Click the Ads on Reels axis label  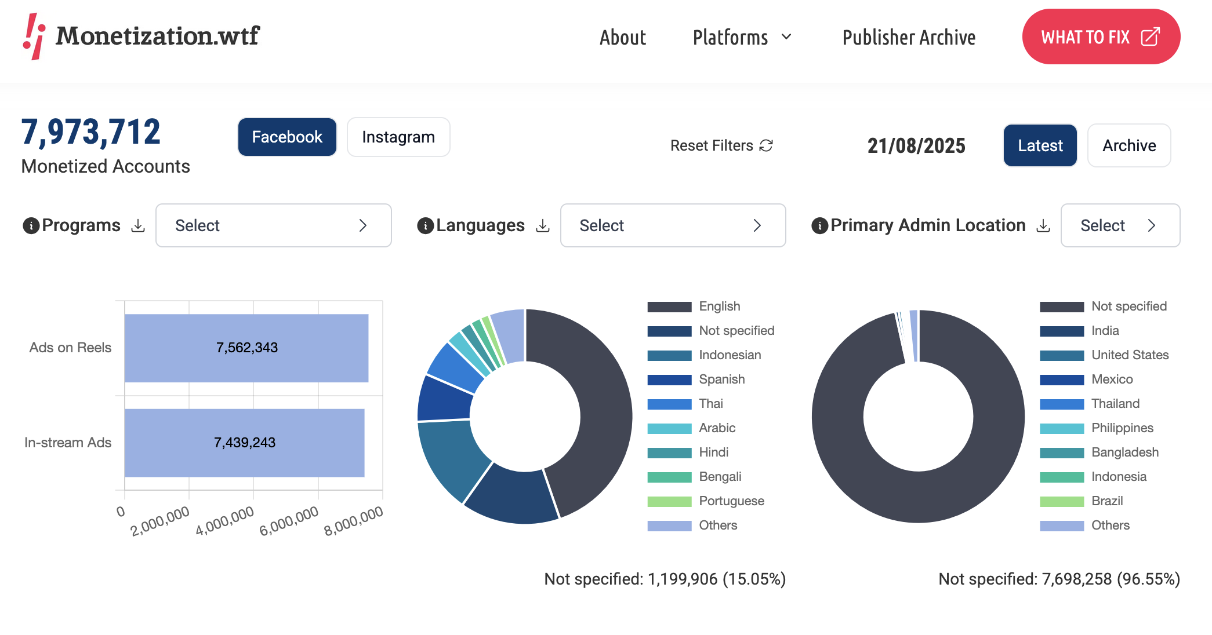[x=70, y=348]
